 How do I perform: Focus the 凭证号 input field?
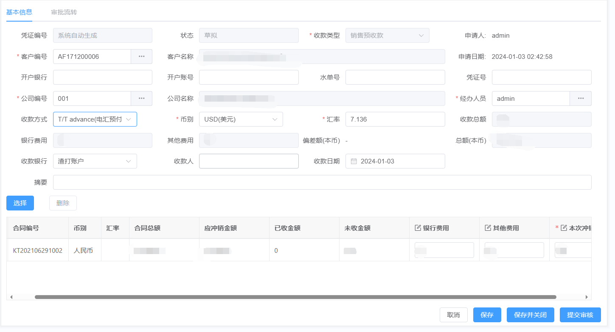pos(542,77)
